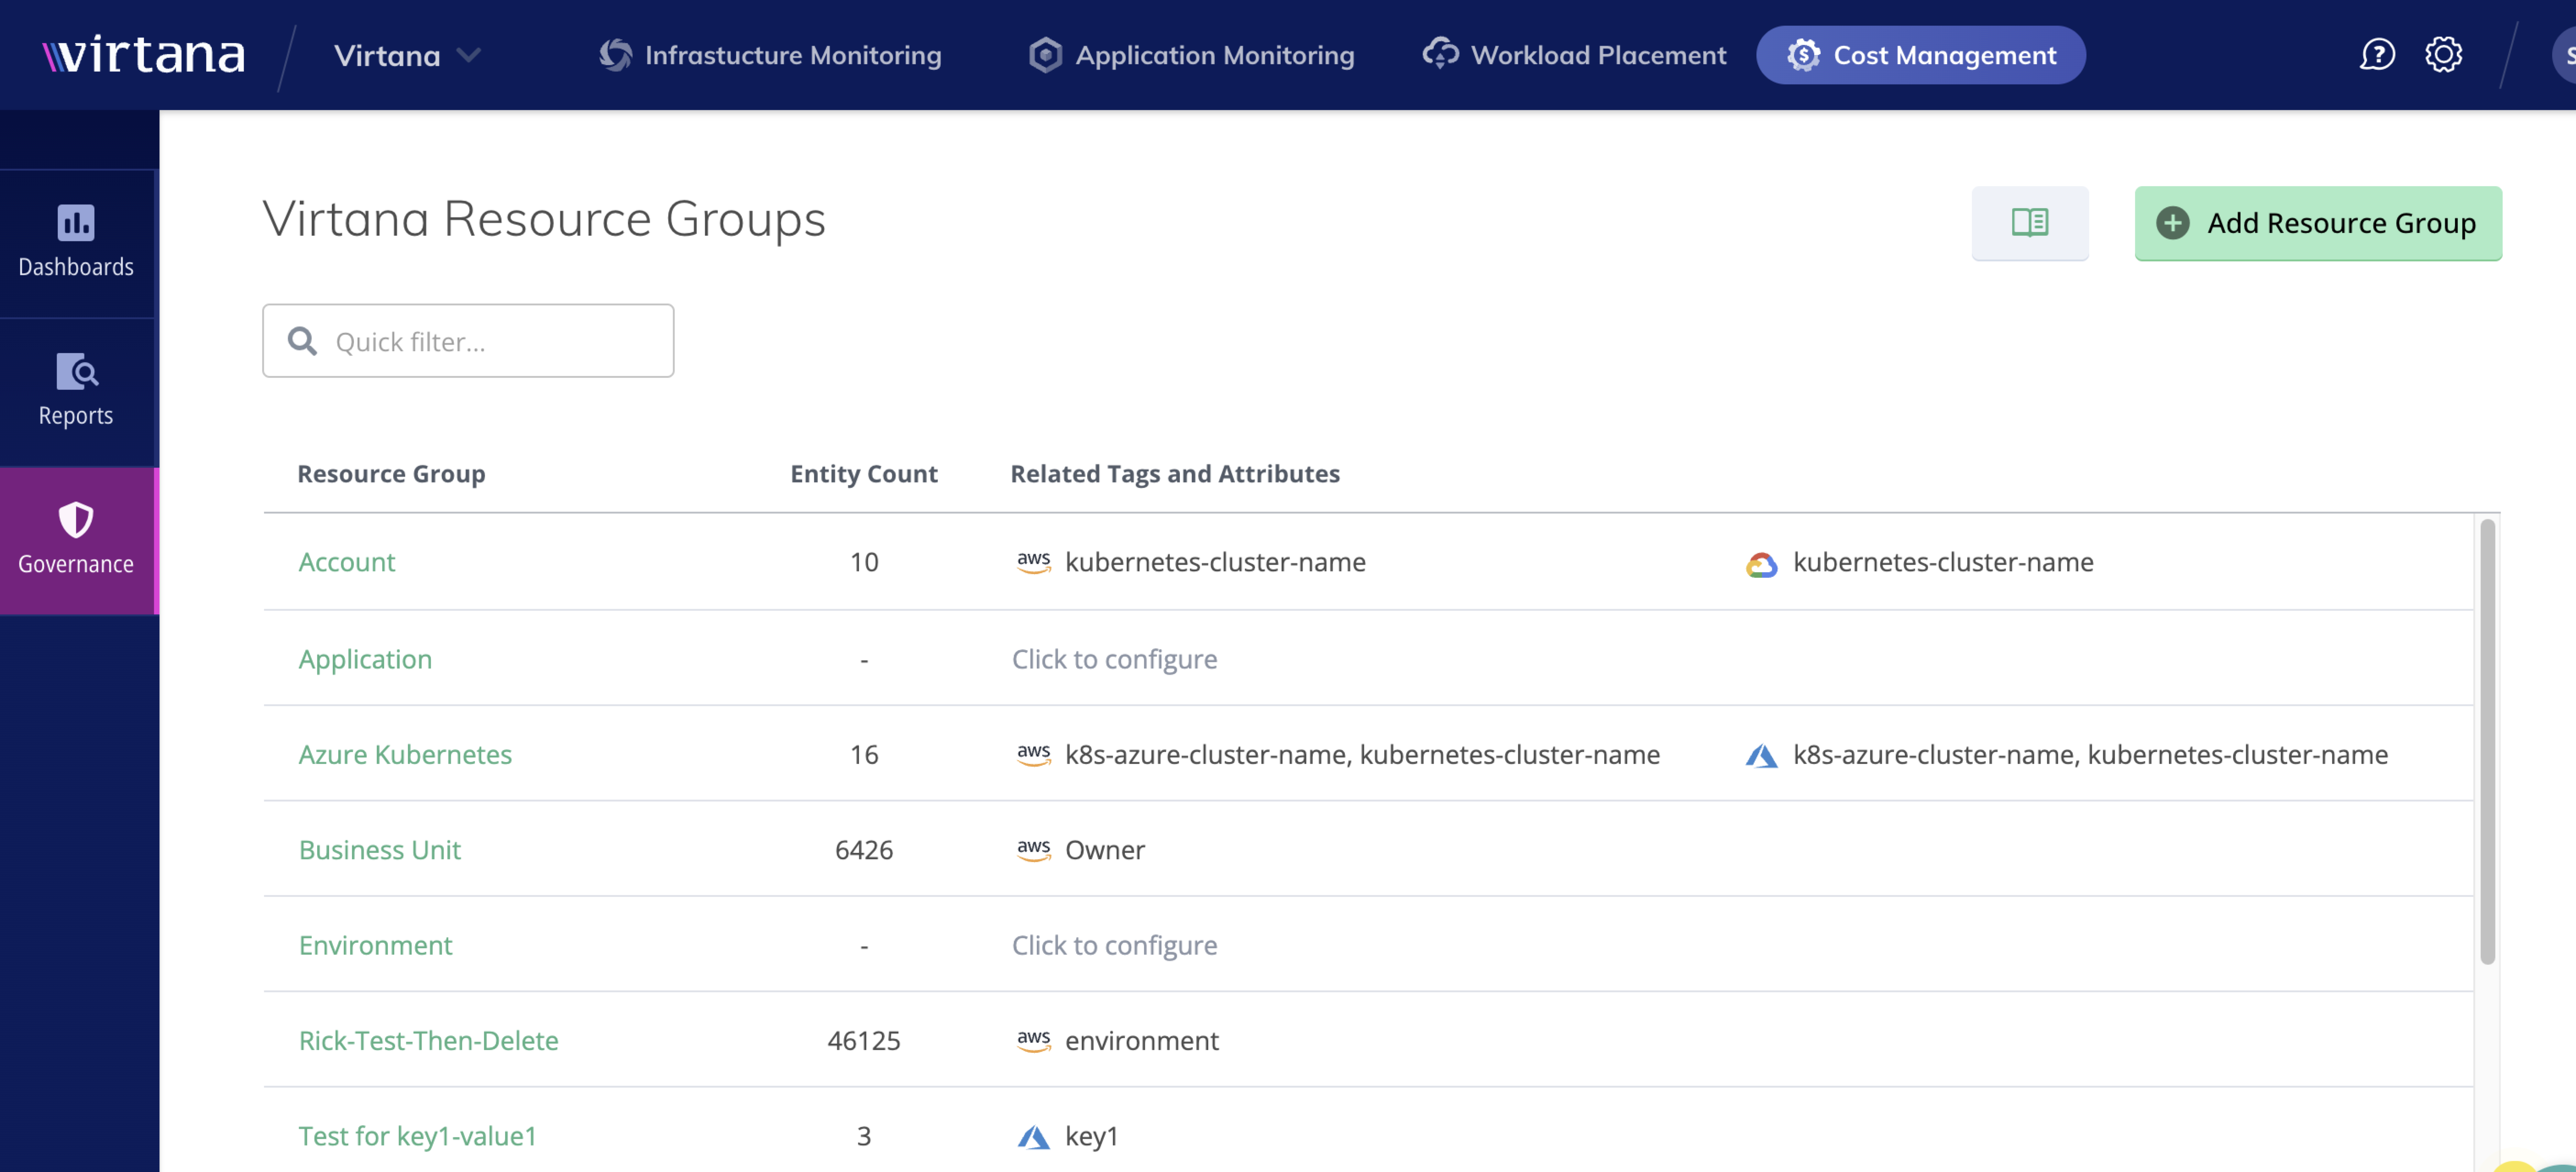Screen dimensions: 2576x1172
Task: Open the settings gear icon
Action: pyautogui.click(x=2443, y=54)
